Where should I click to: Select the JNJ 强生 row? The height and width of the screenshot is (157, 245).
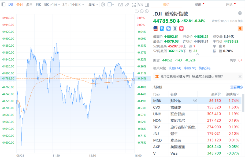coord(196,134)
